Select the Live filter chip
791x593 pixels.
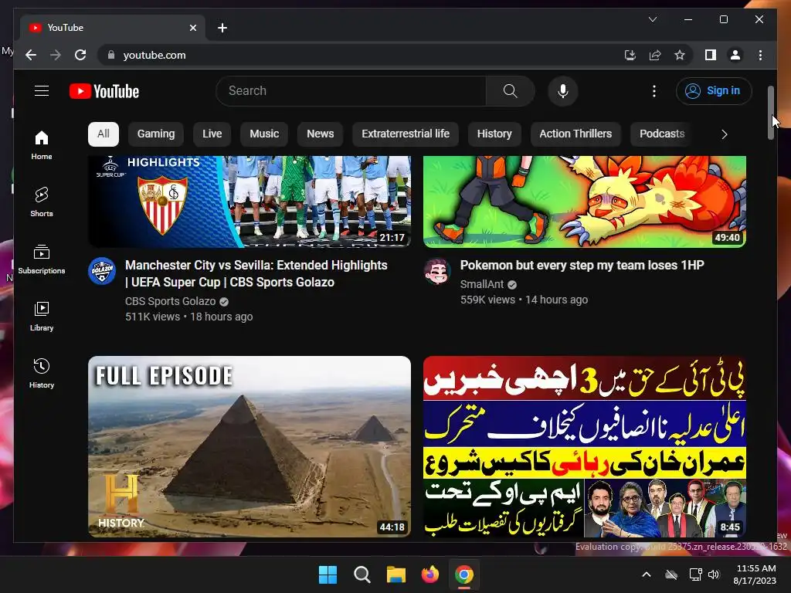pyautogui.click(x=212, y=134)
